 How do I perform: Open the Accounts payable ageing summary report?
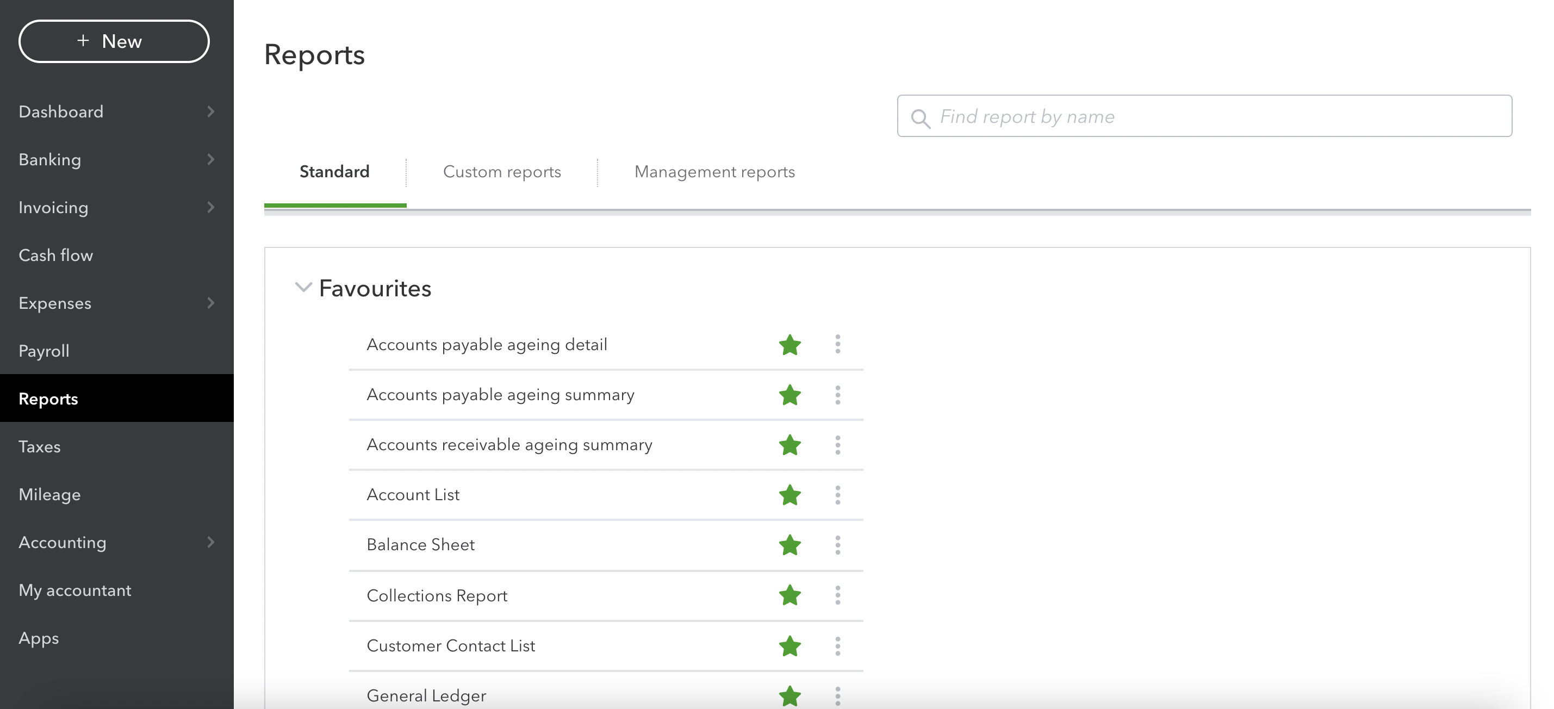tap(500, 394)
